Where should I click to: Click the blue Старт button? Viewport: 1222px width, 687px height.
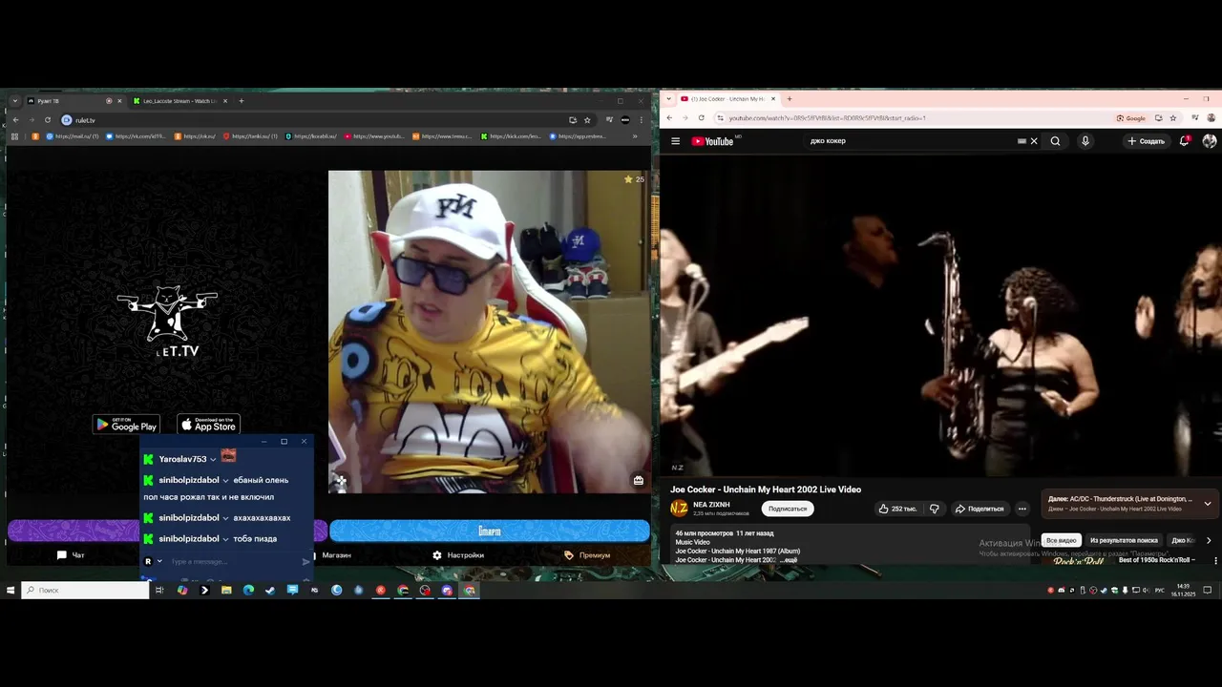tap(489, 531)
